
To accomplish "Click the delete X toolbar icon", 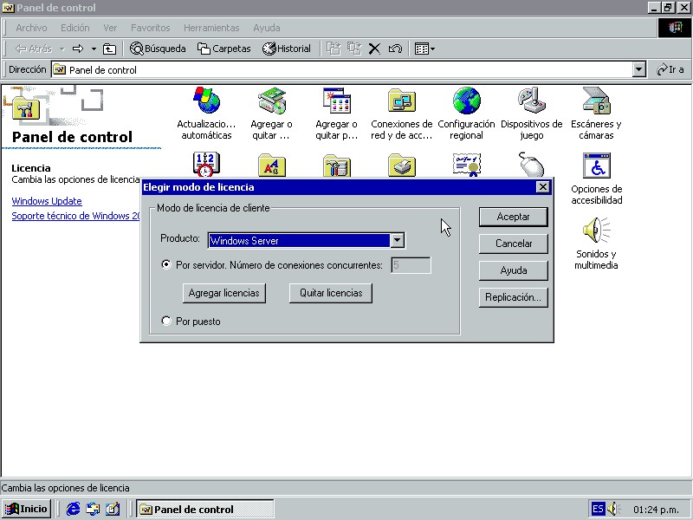I will click(374, 49).
